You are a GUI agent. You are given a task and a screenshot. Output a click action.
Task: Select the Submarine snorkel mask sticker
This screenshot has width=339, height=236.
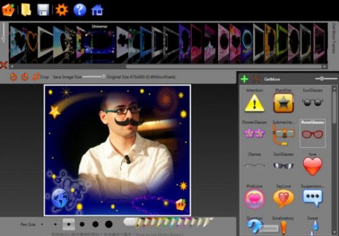click(x=284, y=135)
